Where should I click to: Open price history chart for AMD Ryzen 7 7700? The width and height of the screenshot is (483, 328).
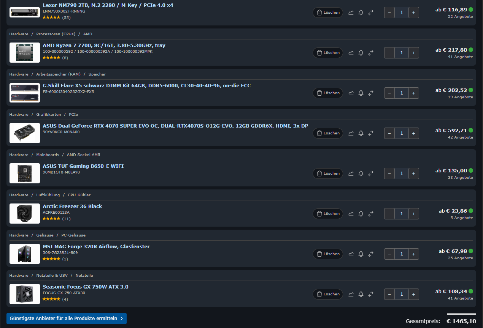[351, 53]
